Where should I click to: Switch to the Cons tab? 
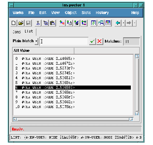[x=17, y=32]
